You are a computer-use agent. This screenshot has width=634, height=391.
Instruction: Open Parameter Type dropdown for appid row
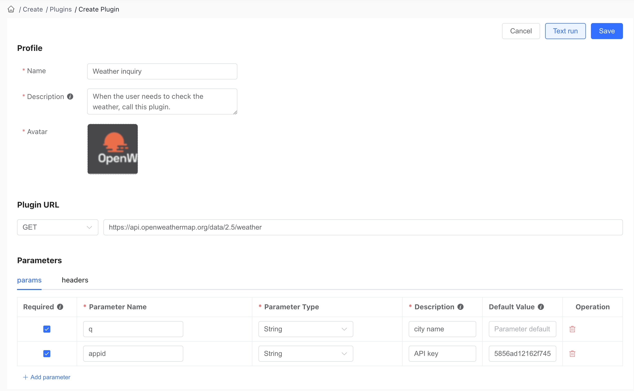coord(306,353)
